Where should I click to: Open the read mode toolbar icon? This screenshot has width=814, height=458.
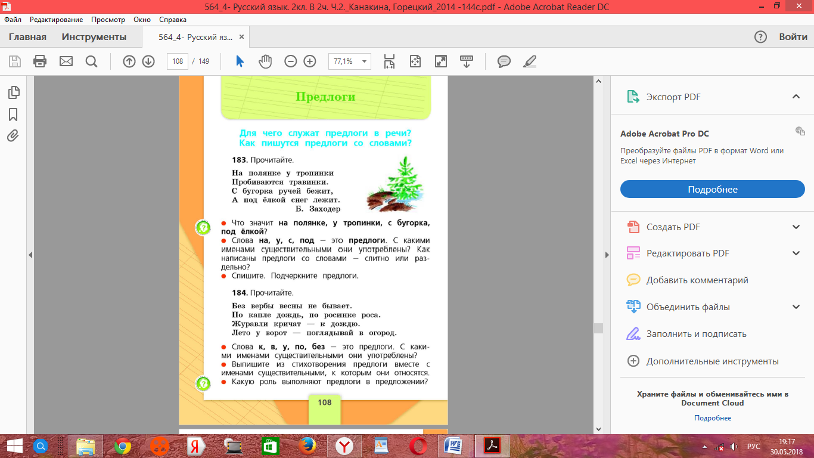point(467,61)
